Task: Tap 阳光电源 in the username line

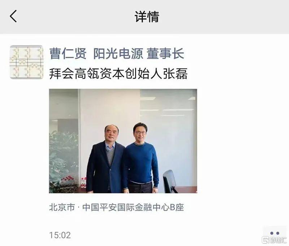Action: (x=118, y=53)
